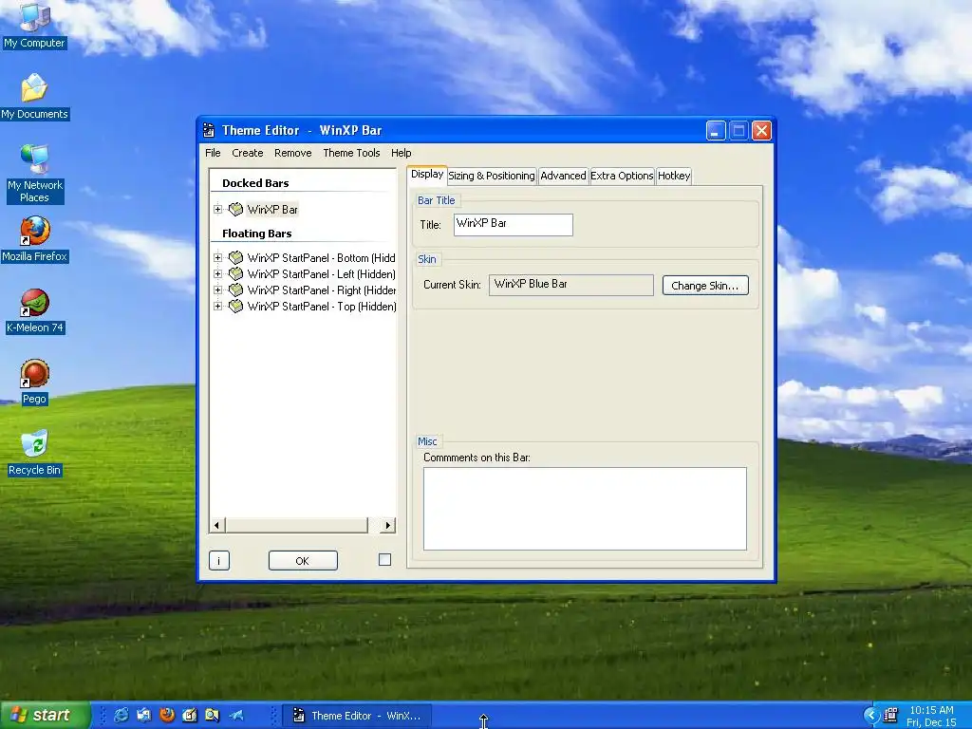Image resolution: width=972 pixels, height=729 pixels.
Task: Show hidden tray icons with arrow
Action: click(x=871, y=716)
